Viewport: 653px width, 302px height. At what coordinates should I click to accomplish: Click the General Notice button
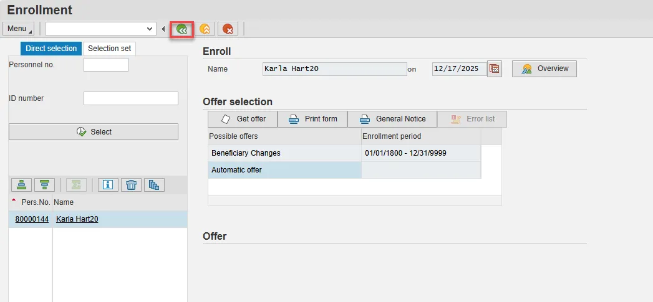tap(392, 119)
